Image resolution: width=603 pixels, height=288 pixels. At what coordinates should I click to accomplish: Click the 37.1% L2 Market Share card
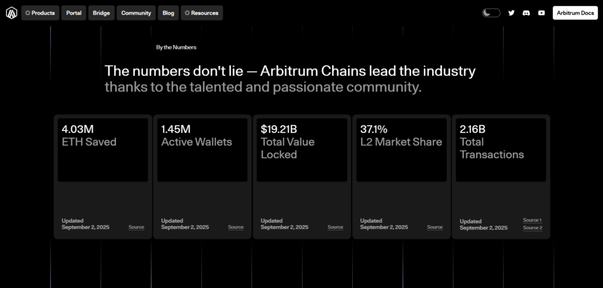coord(401,150)
